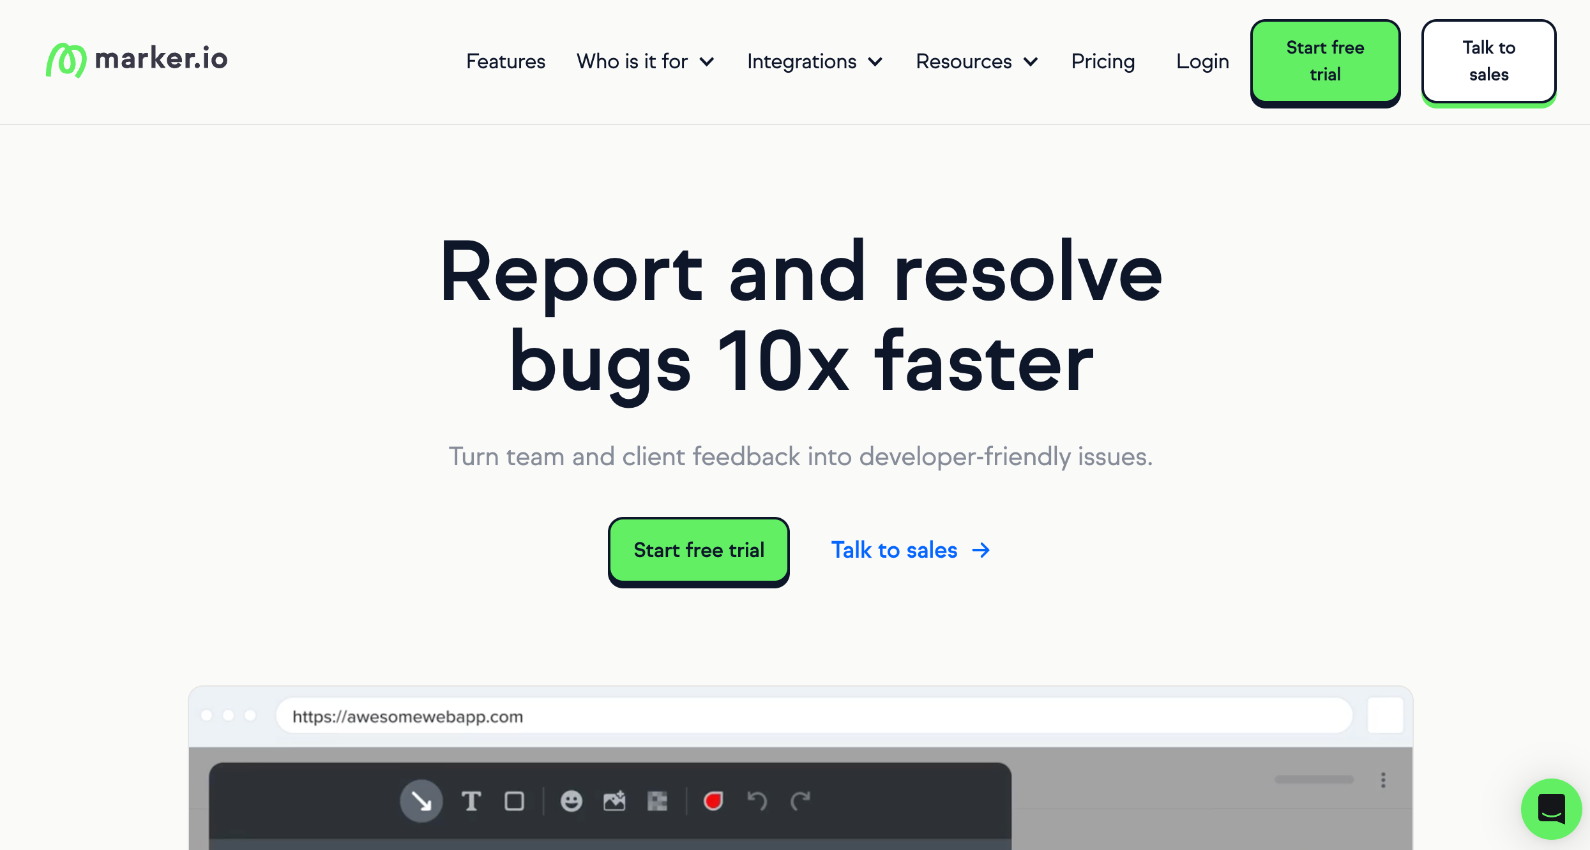The image size is (1590, 850).
Task: Click the redo arrow icon
Action: point(800,801)
